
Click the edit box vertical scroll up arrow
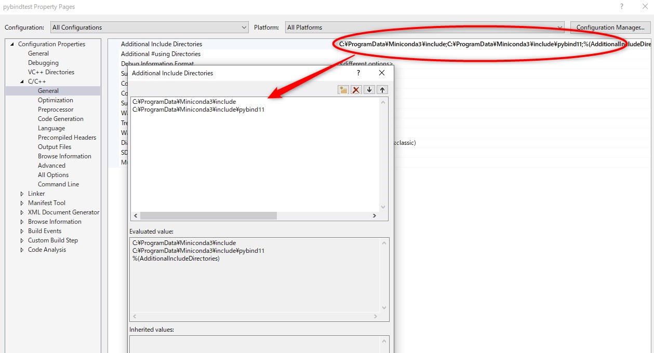click(x=383, y=102)
